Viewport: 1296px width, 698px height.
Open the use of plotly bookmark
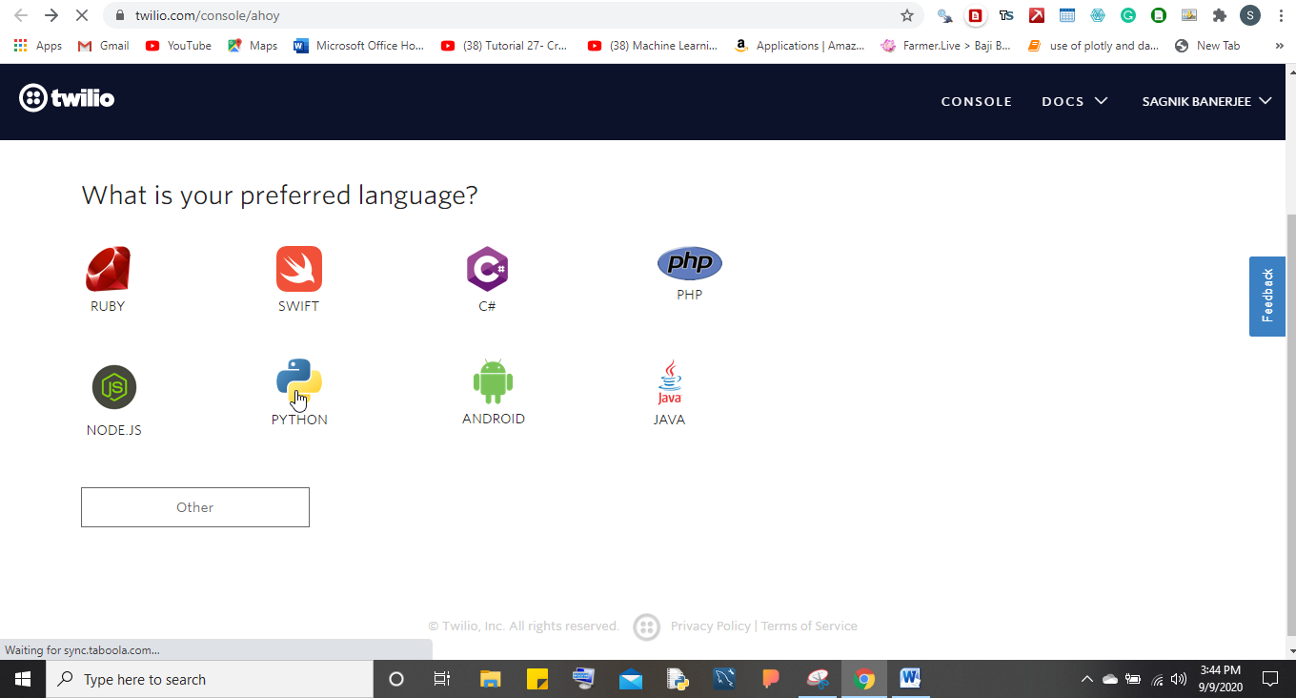click(1093, 45)
